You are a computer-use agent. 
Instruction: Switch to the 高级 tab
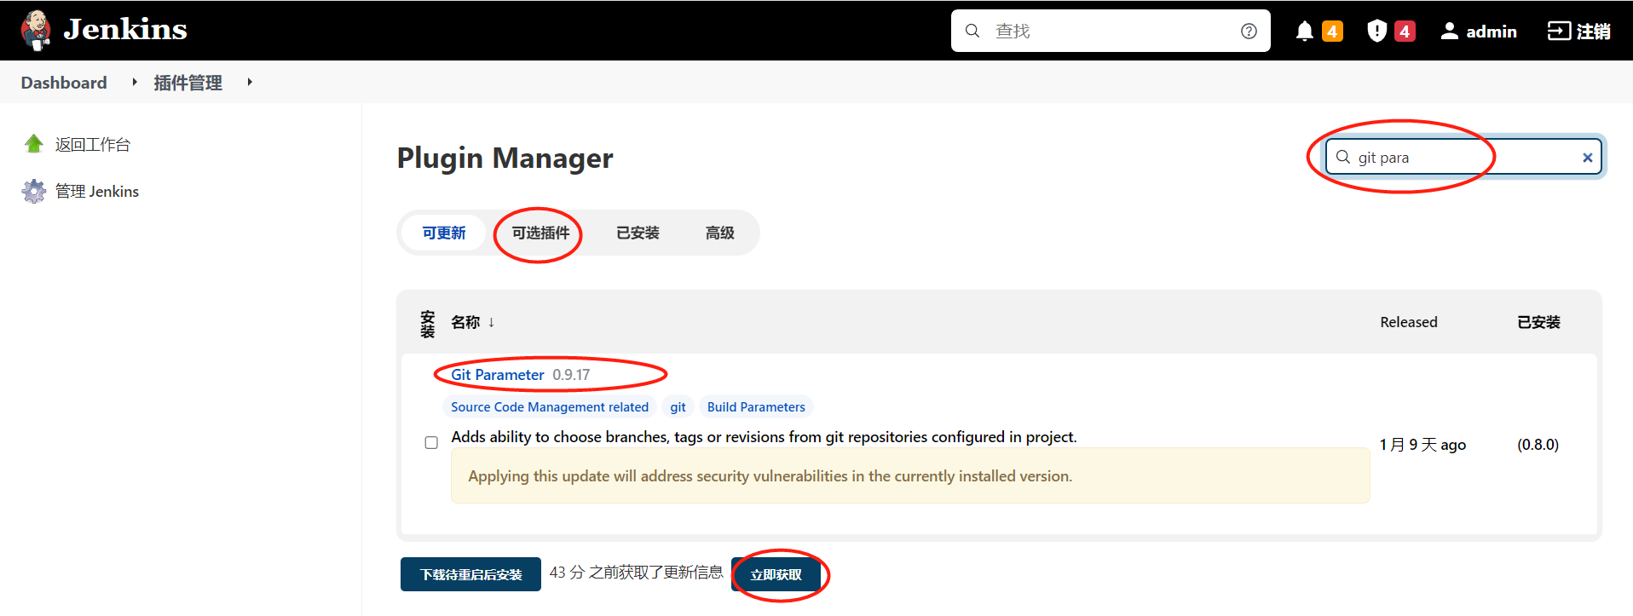tap(719, 233)
